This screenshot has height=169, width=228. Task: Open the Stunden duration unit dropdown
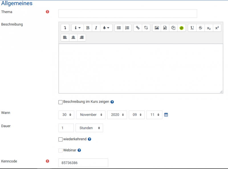tap(89, 128)
